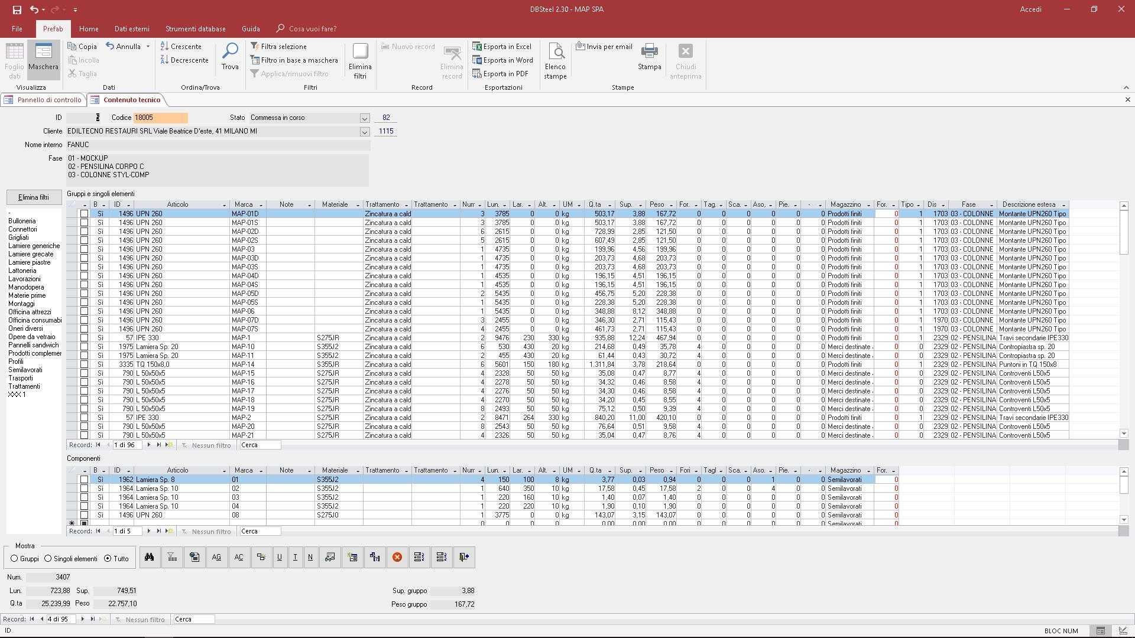Image resolution: width=1135 pixels, height=638 pixels.
Task: Go to next record in main form navigator
Action: tap(82, 619)
